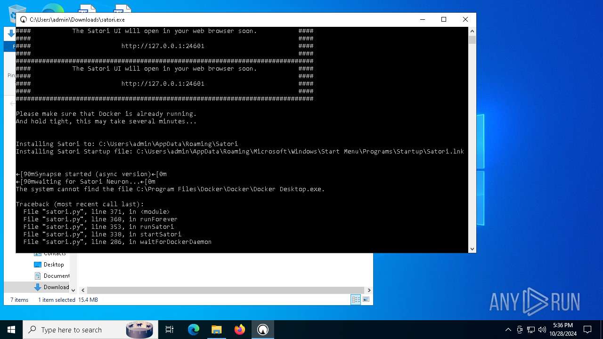Close the satori.exe console window

click(x=465, y=19)
